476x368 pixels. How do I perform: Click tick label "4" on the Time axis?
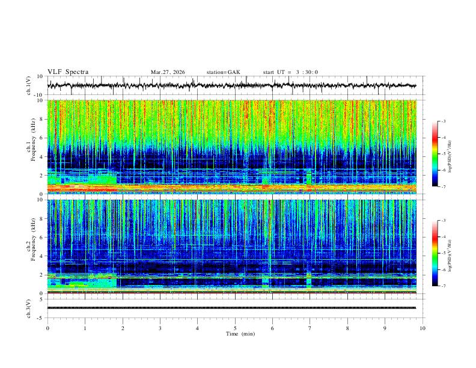[x=198, y=328]
